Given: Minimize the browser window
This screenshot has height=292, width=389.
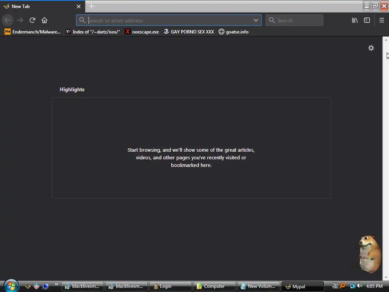Looking at the screenshot, I should [367, 6].
